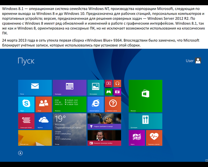This screenshot has height=167, width=208.
Task: Launch Internet Explorer tile
Action: [x=96, y=104]
